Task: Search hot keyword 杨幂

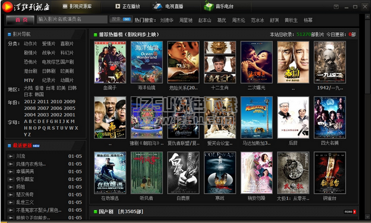Action: pyautogui.click(x=308, y=20)
